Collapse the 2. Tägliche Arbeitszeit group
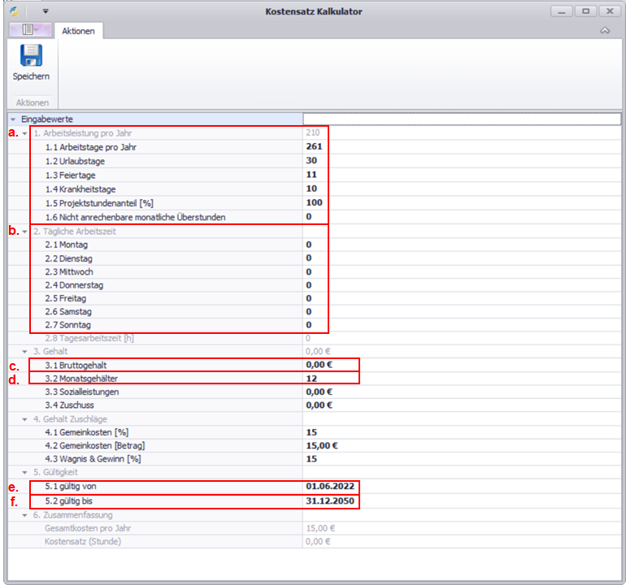626x585 pixels. click(25, 231)
